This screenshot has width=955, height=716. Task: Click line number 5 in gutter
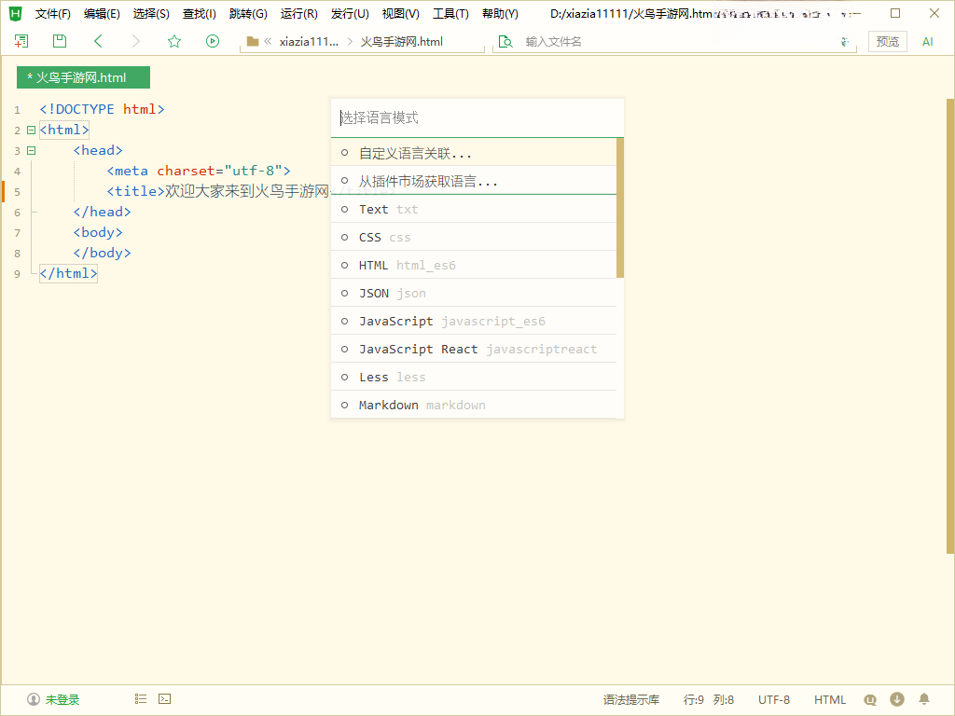[x=17, y=192]
